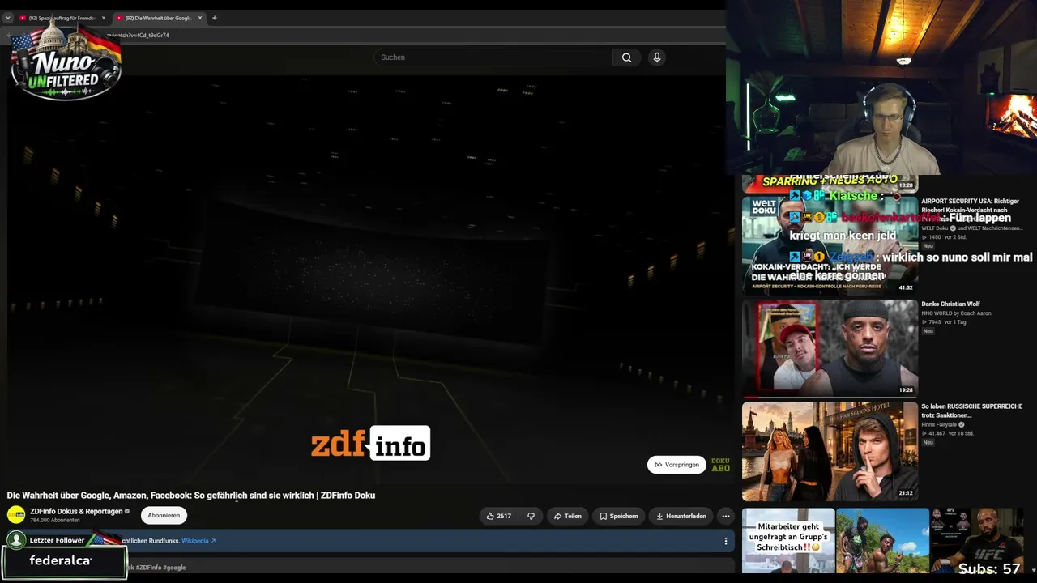Click the Vorspringen skip button
Image resolution: width=1037 pixels, height=583 pixels.
(x=677, y=465)
